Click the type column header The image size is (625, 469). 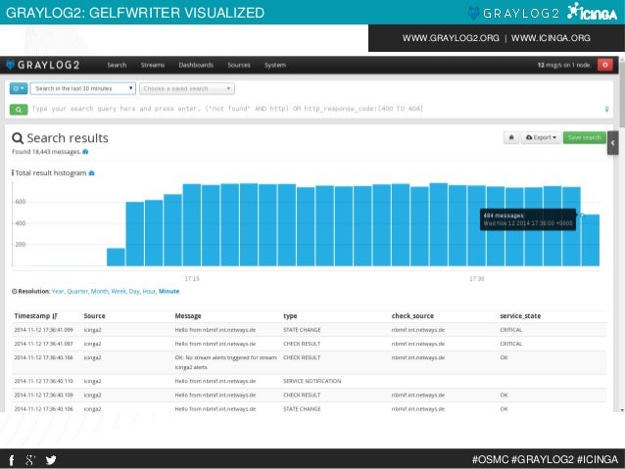[290, 316]
